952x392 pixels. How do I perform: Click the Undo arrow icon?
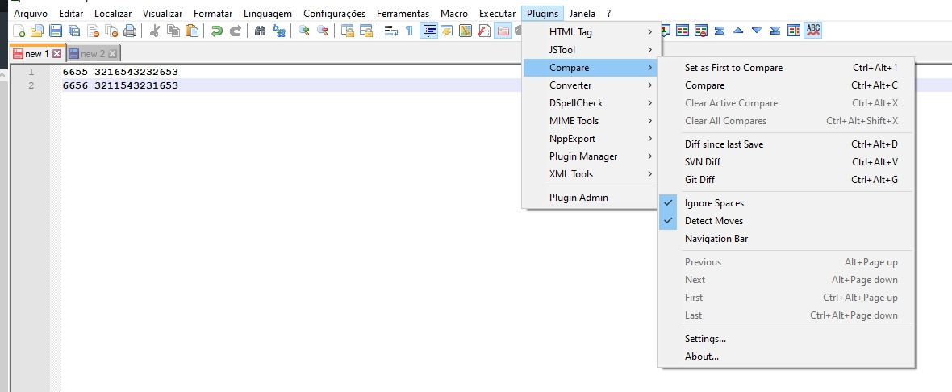(x=216, y=31)
